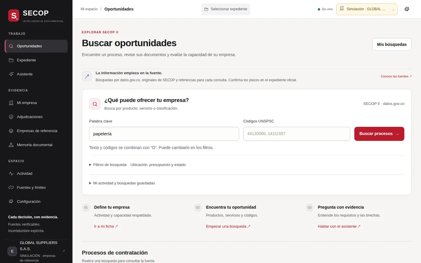Click the settings icon in the top bar
421x263 pixels.
point(407,9)
